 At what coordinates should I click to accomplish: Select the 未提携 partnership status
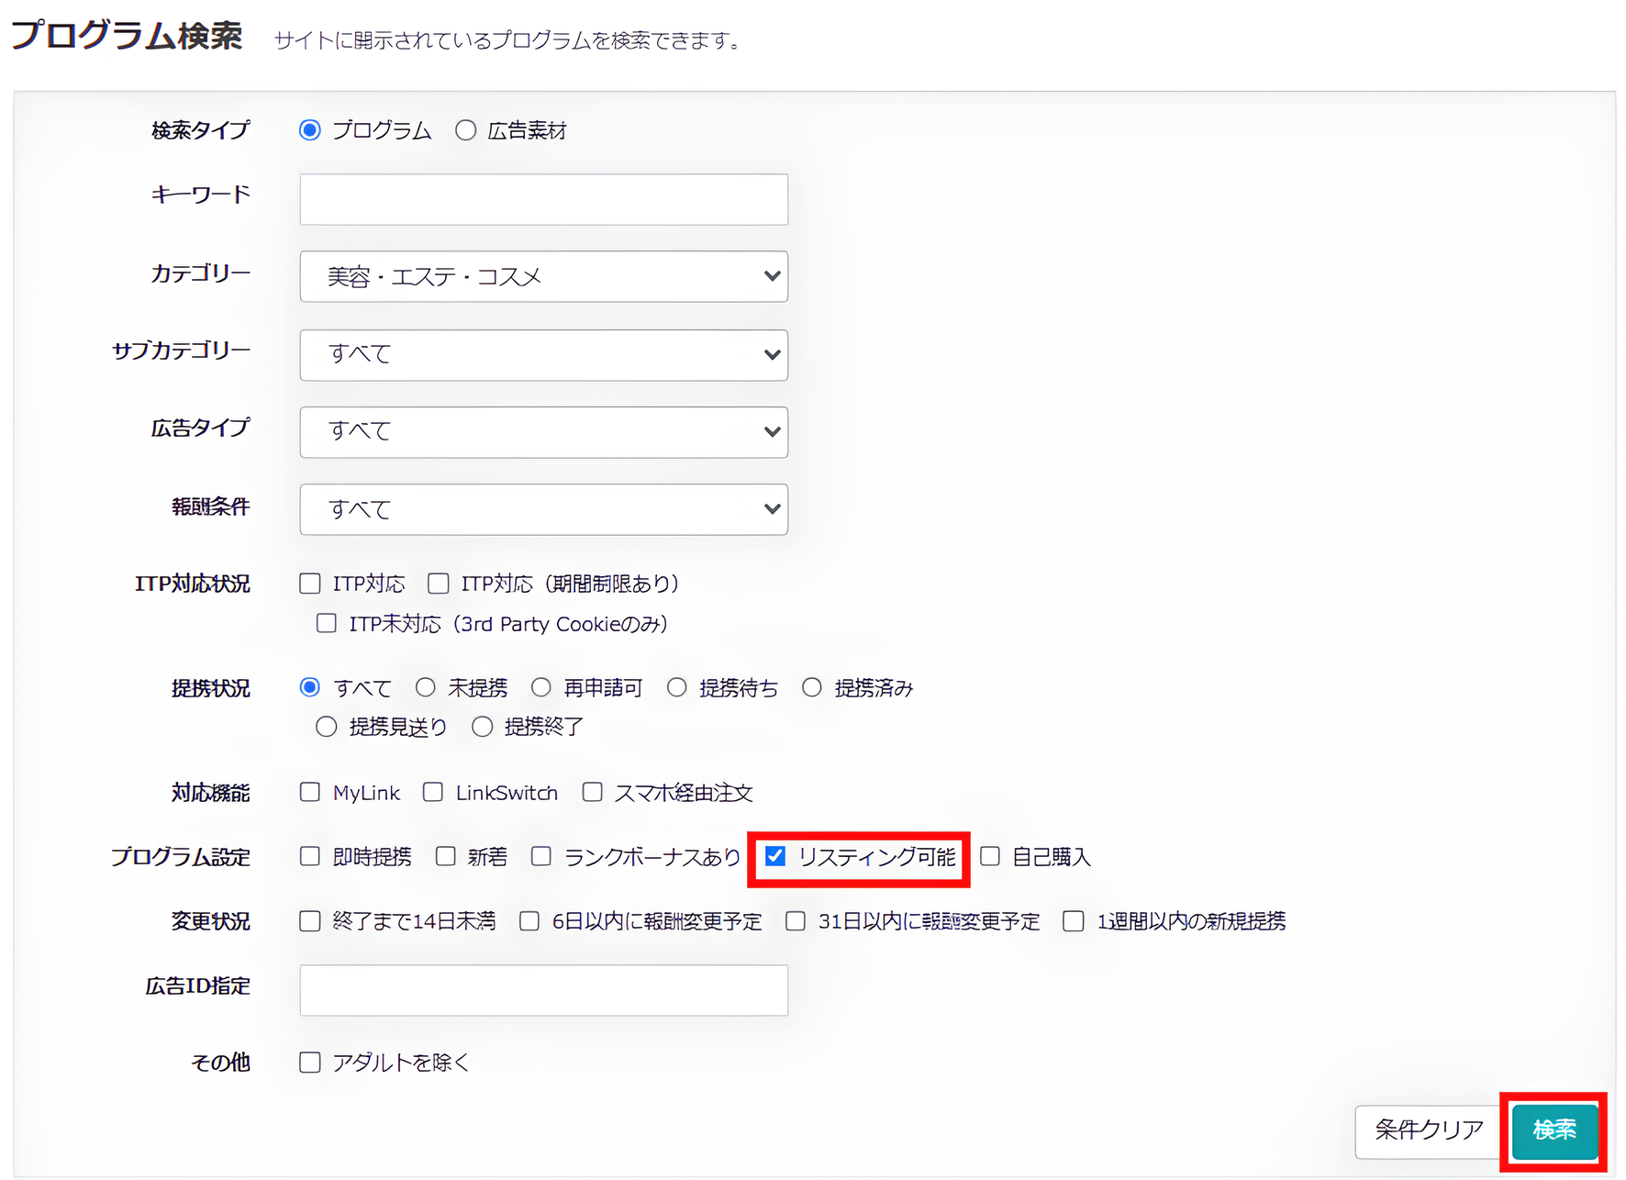425,686
